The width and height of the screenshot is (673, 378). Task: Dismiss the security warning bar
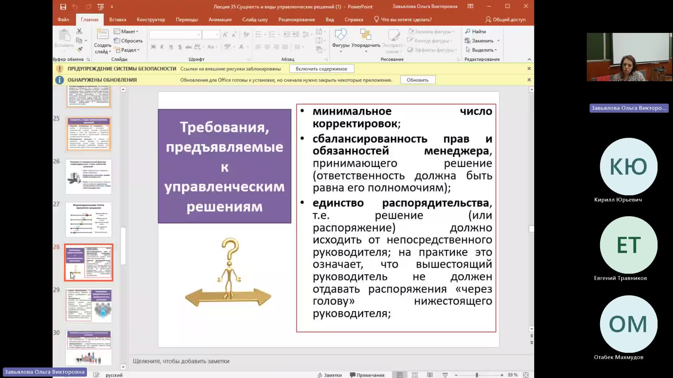click(529, 69)
